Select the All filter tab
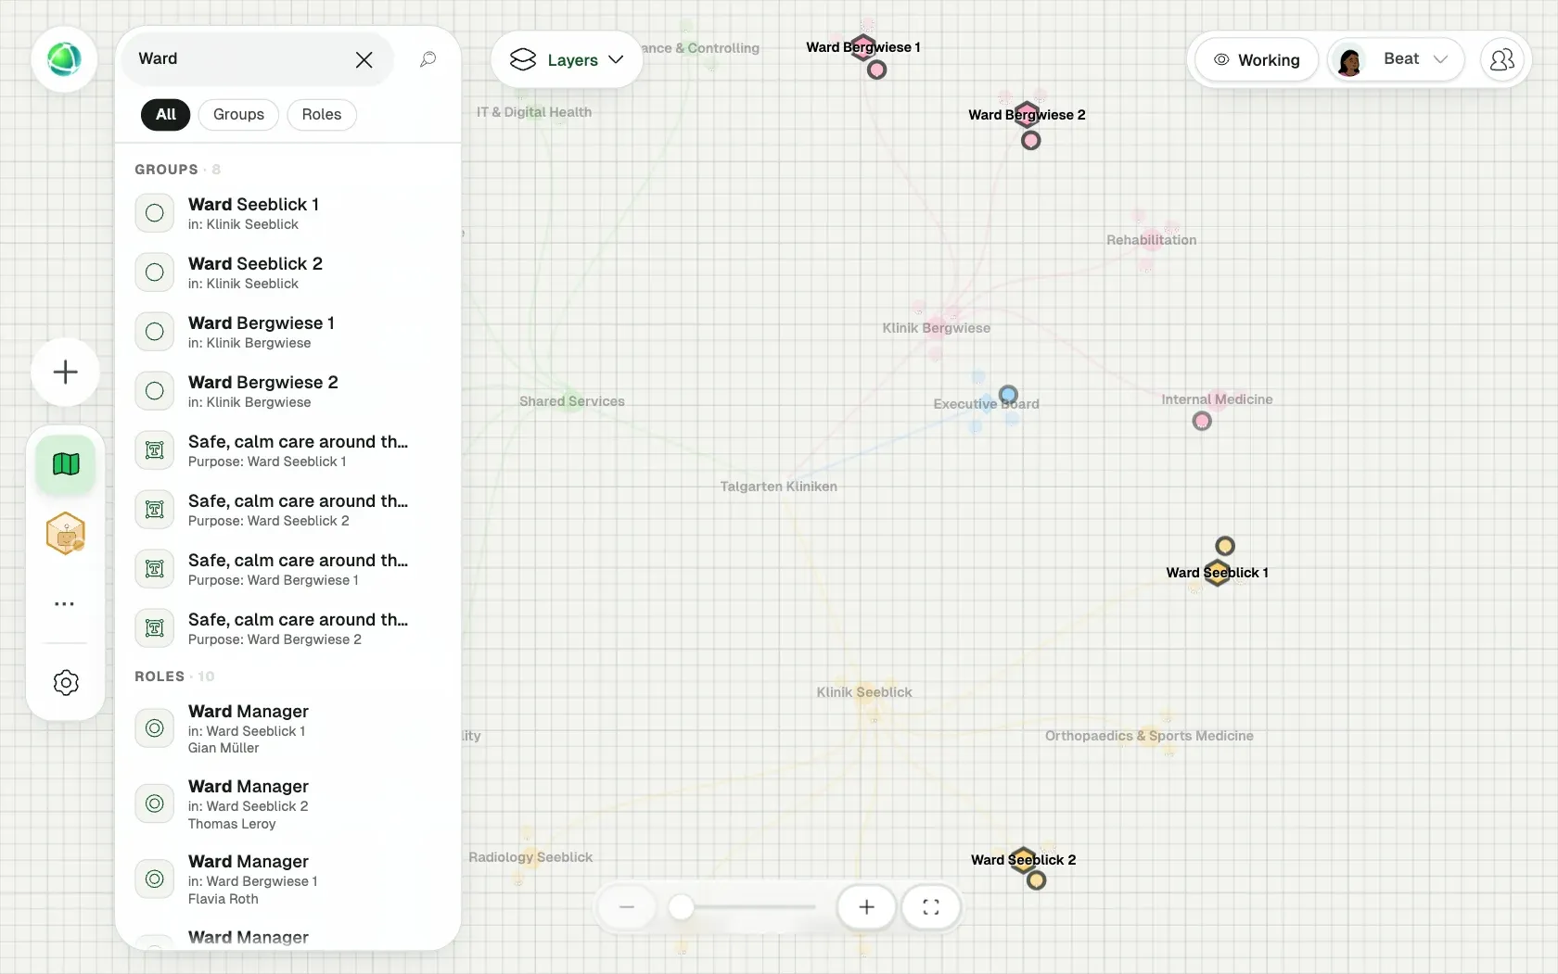This screenshot has height=974, width=1558. pos(166,114)
